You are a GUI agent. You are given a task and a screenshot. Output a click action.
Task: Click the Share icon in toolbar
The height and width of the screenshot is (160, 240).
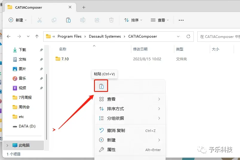pos(97,20)
